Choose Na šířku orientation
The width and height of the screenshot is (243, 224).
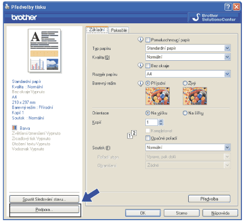(185, 113)
